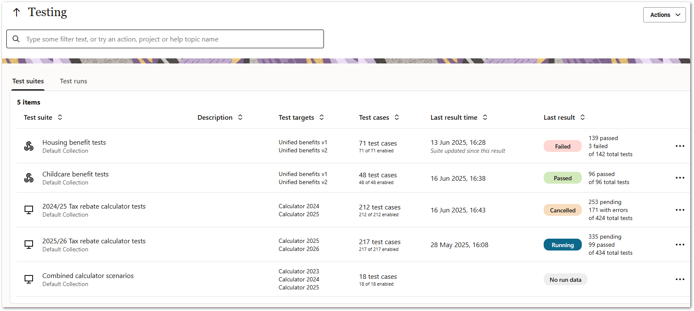
Task: Select the Test suites tab
Action: click(x=28, y=81)
